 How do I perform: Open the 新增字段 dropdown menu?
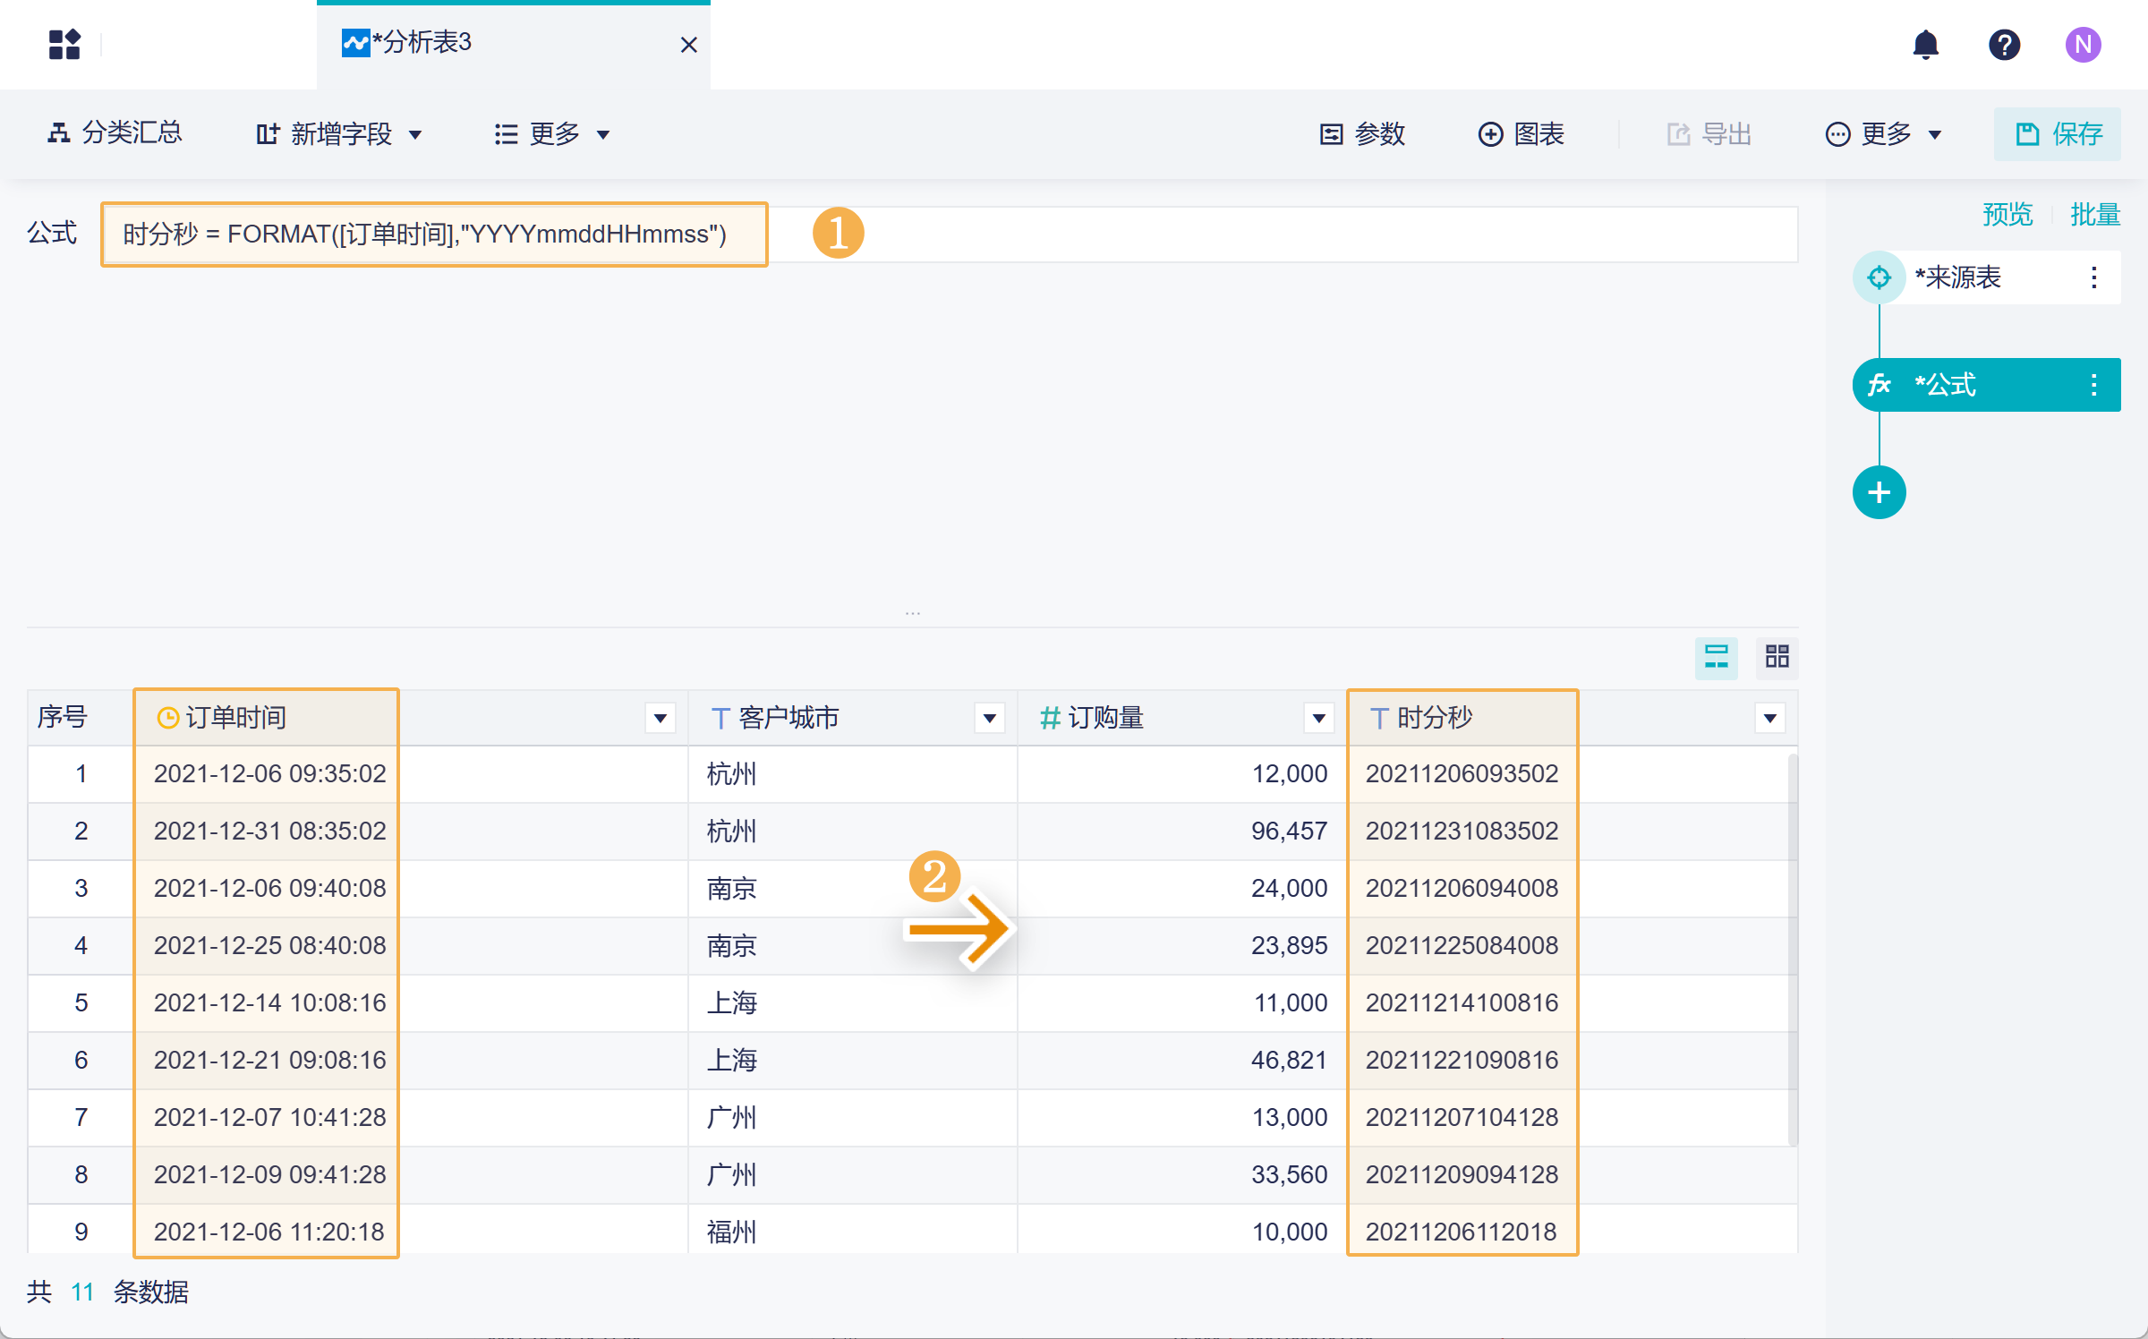[x=338, y=134]
